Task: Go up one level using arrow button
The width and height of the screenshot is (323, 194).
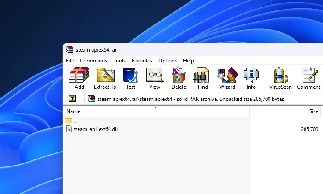Action: (x=72, y=99)
